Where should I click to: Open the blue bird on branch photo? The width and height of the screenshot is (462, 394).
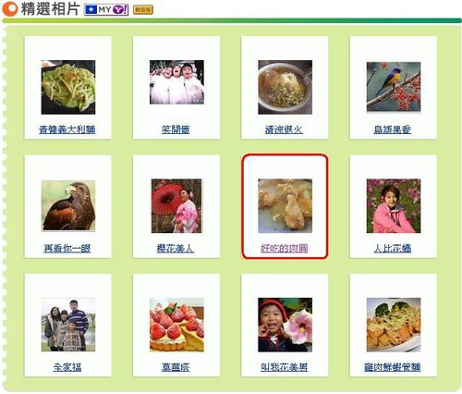point(394,87)
